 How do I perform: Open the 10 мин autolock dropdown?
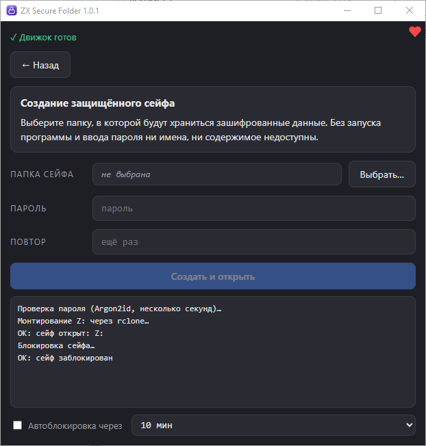(x=273, y=425)
